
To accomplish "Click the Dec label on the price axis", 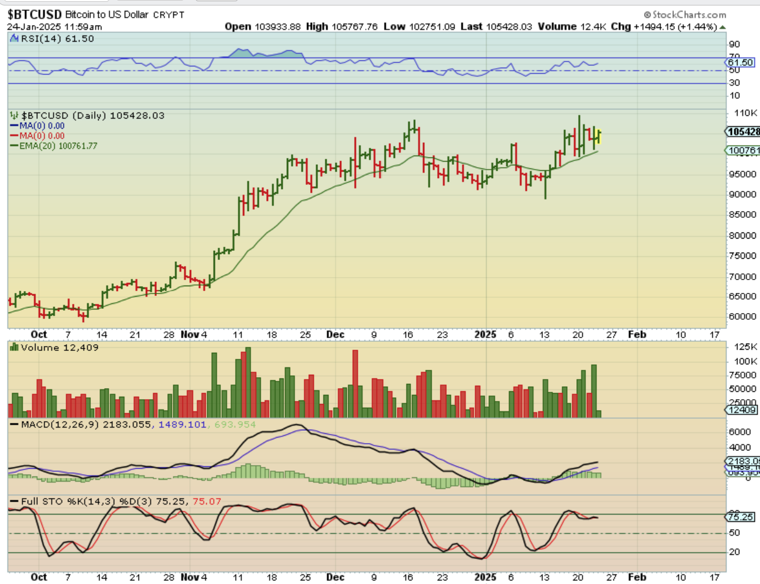I will point(335,334).
